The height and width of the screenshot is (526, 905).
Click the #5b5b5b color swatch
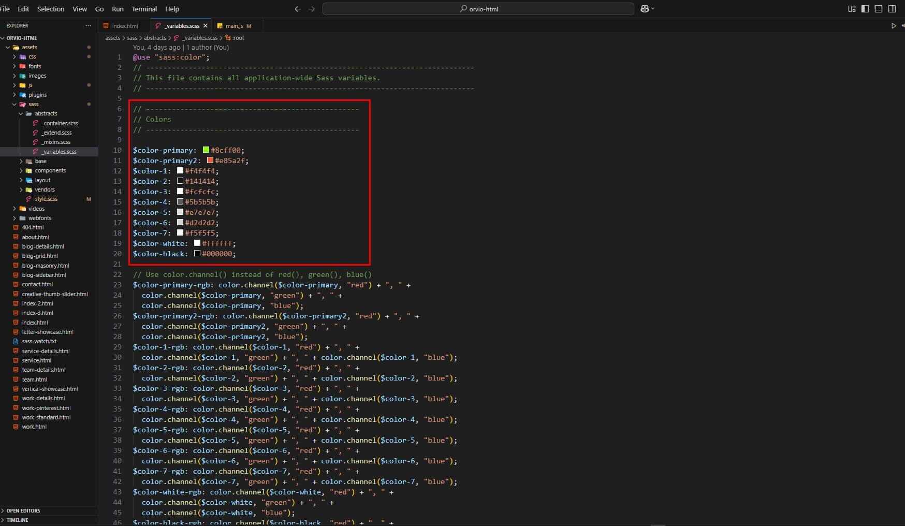tap(180, 202)
